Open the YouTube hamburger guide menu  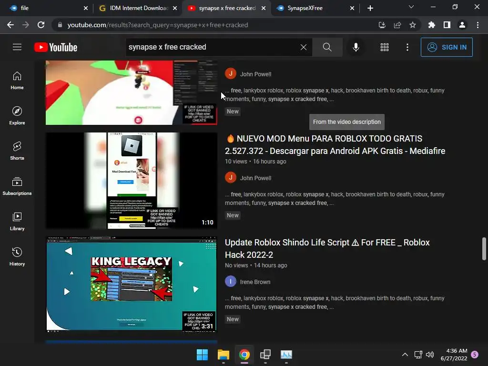tap(17, 47)
